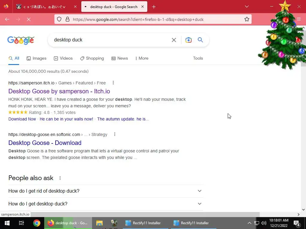Launch Chrome from the taskbar
The width and height of the screenshot is (306, 229).
(x=36, y=223)
